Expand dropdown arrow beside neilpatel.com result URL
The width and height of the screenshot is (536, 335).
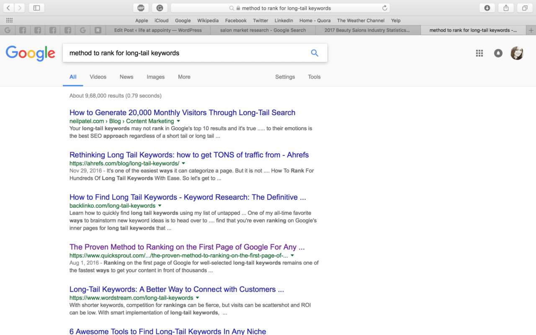coord(178,121)
